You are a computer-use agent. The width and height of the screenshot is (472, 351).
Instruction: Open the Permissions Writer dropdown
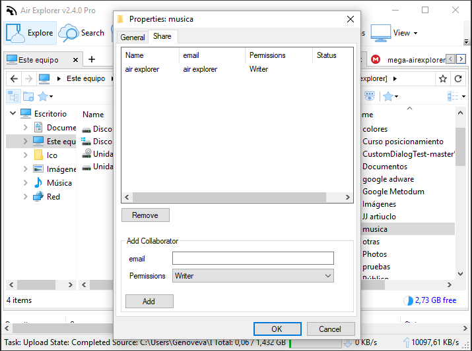click(x=253, y=276)
